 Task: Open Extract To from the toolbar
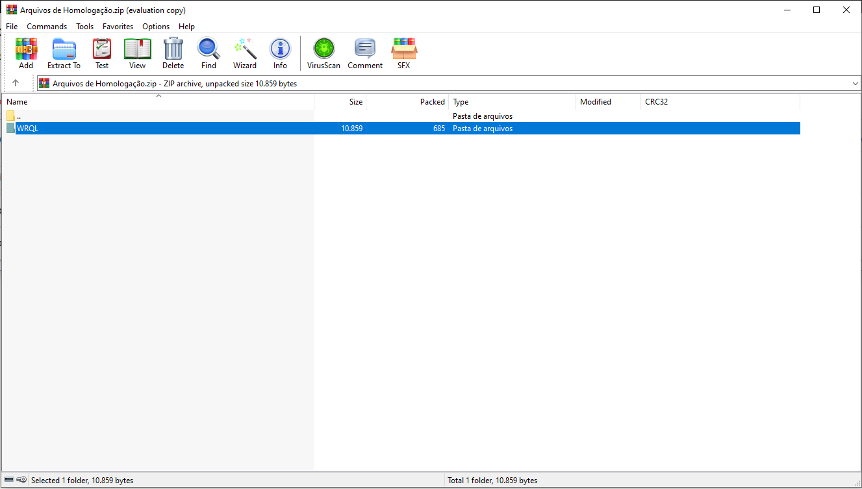64,53
